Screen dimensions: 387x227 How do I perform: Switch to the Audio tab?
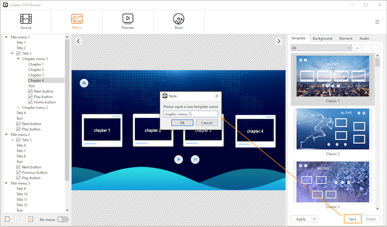click(x=364, y=39)
